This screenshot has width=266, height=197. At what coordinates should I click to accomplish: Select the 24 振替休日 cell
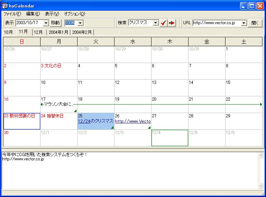(59, 121)
